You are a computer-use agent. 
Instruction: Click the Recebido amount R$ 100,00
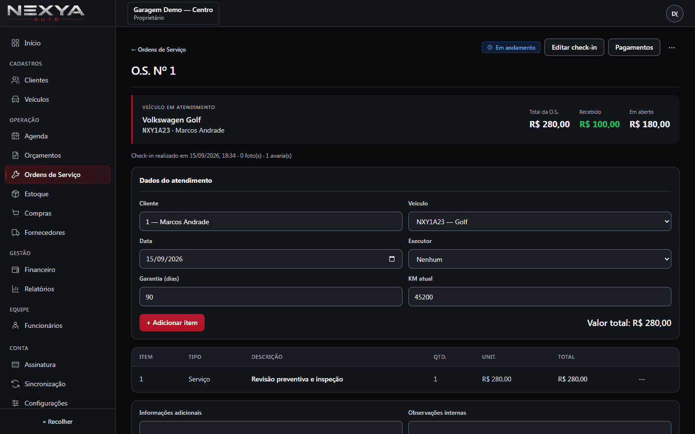pyautogui.click(x=599, y=124)
